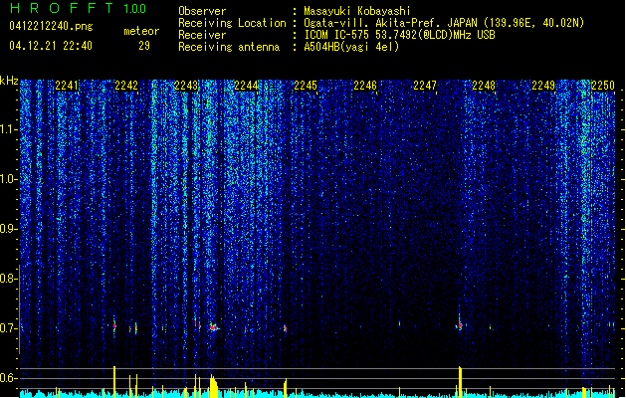Image resolution: width=626 pixels, height=398 pixels.
Task: Click the meteor echo between 2244 and 2245
Action: point(285,329)
